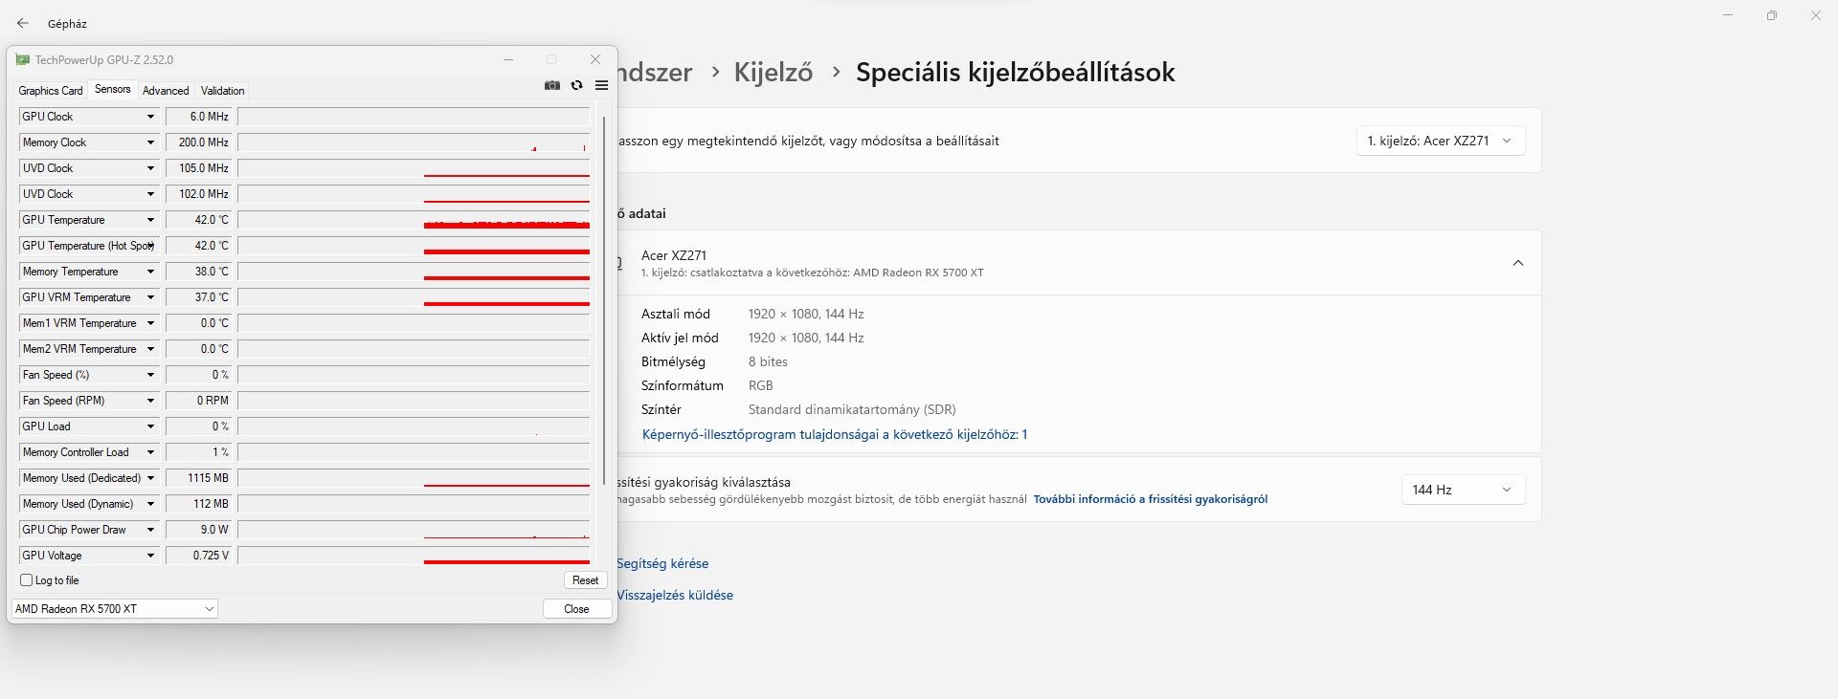This screenshot has width=1838, height=699.
Task: Enable the Log to file checkbox
Action: tap(27, 580)
